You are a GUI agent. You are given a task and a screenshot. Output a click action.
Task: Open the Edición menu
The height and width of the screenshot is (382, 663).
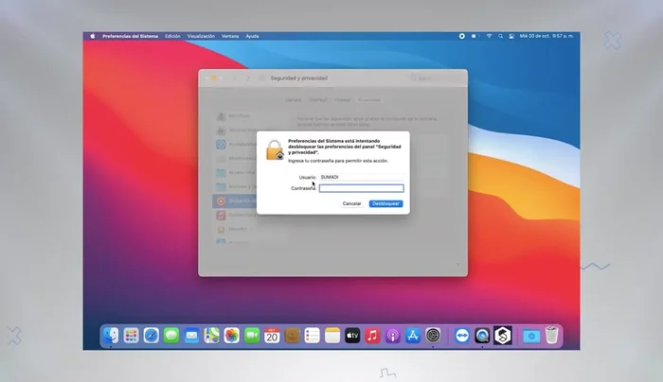click(x=172, y=35)
